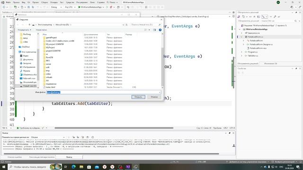Select the index.html file
Screen dimensions: 303x170
[50, 87]
